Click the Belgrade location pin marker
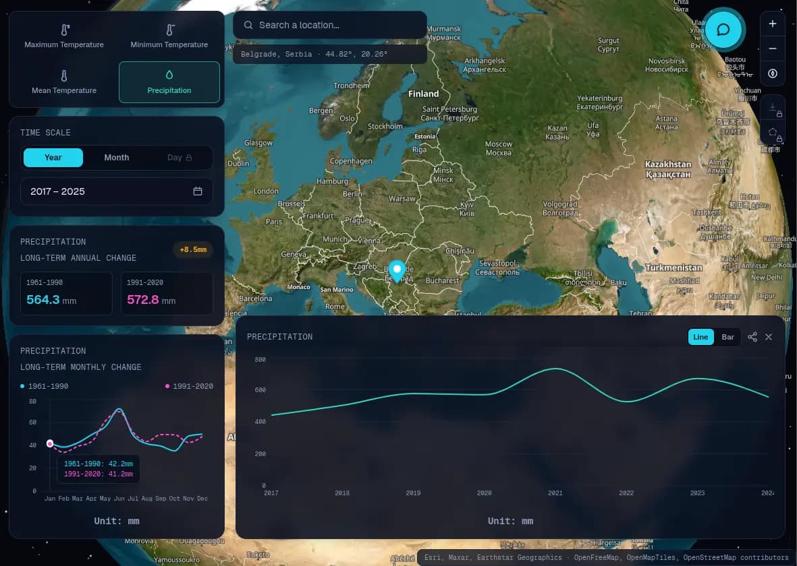Screen dimensions: 797x566 [397, 271]
